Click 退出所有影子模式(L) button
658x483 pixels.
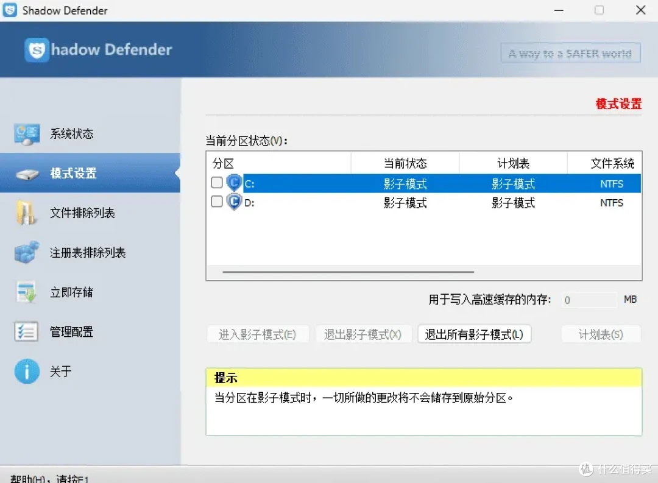[474, 334]
